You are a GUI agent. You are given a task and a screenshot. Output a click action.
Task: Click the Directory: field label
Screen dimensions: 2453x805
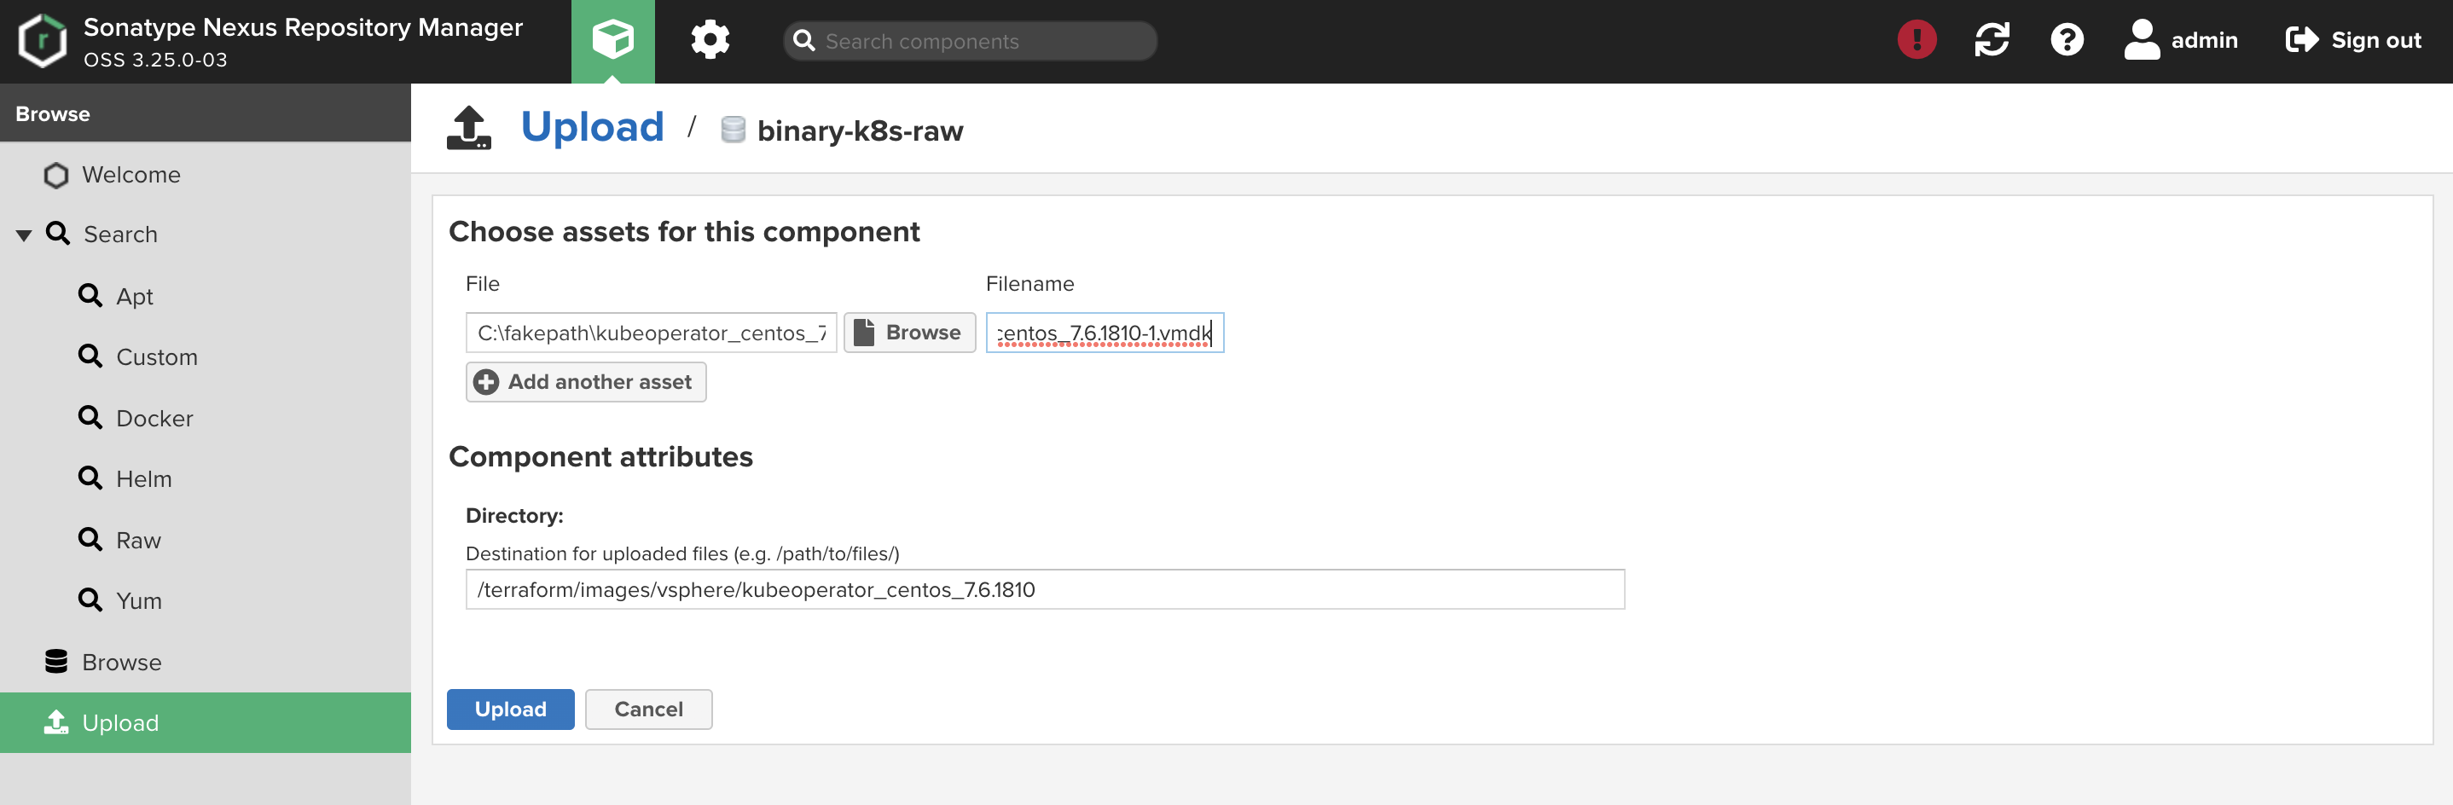(x=514, y=516)
